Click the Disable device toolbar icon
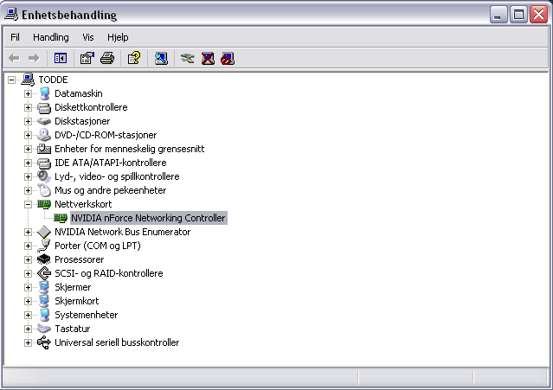Screen dimensions: 553x390 point(228,58)
